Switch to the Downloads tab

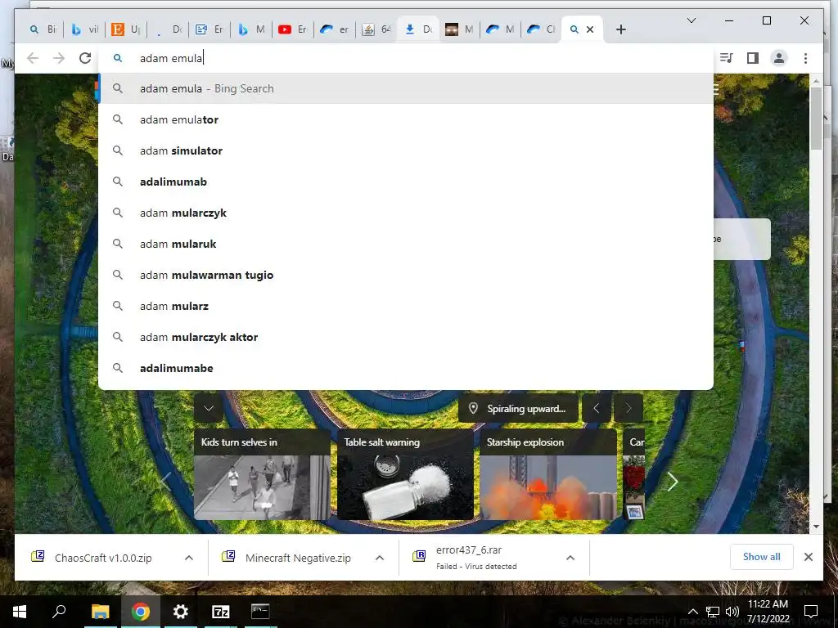(418, 29)
